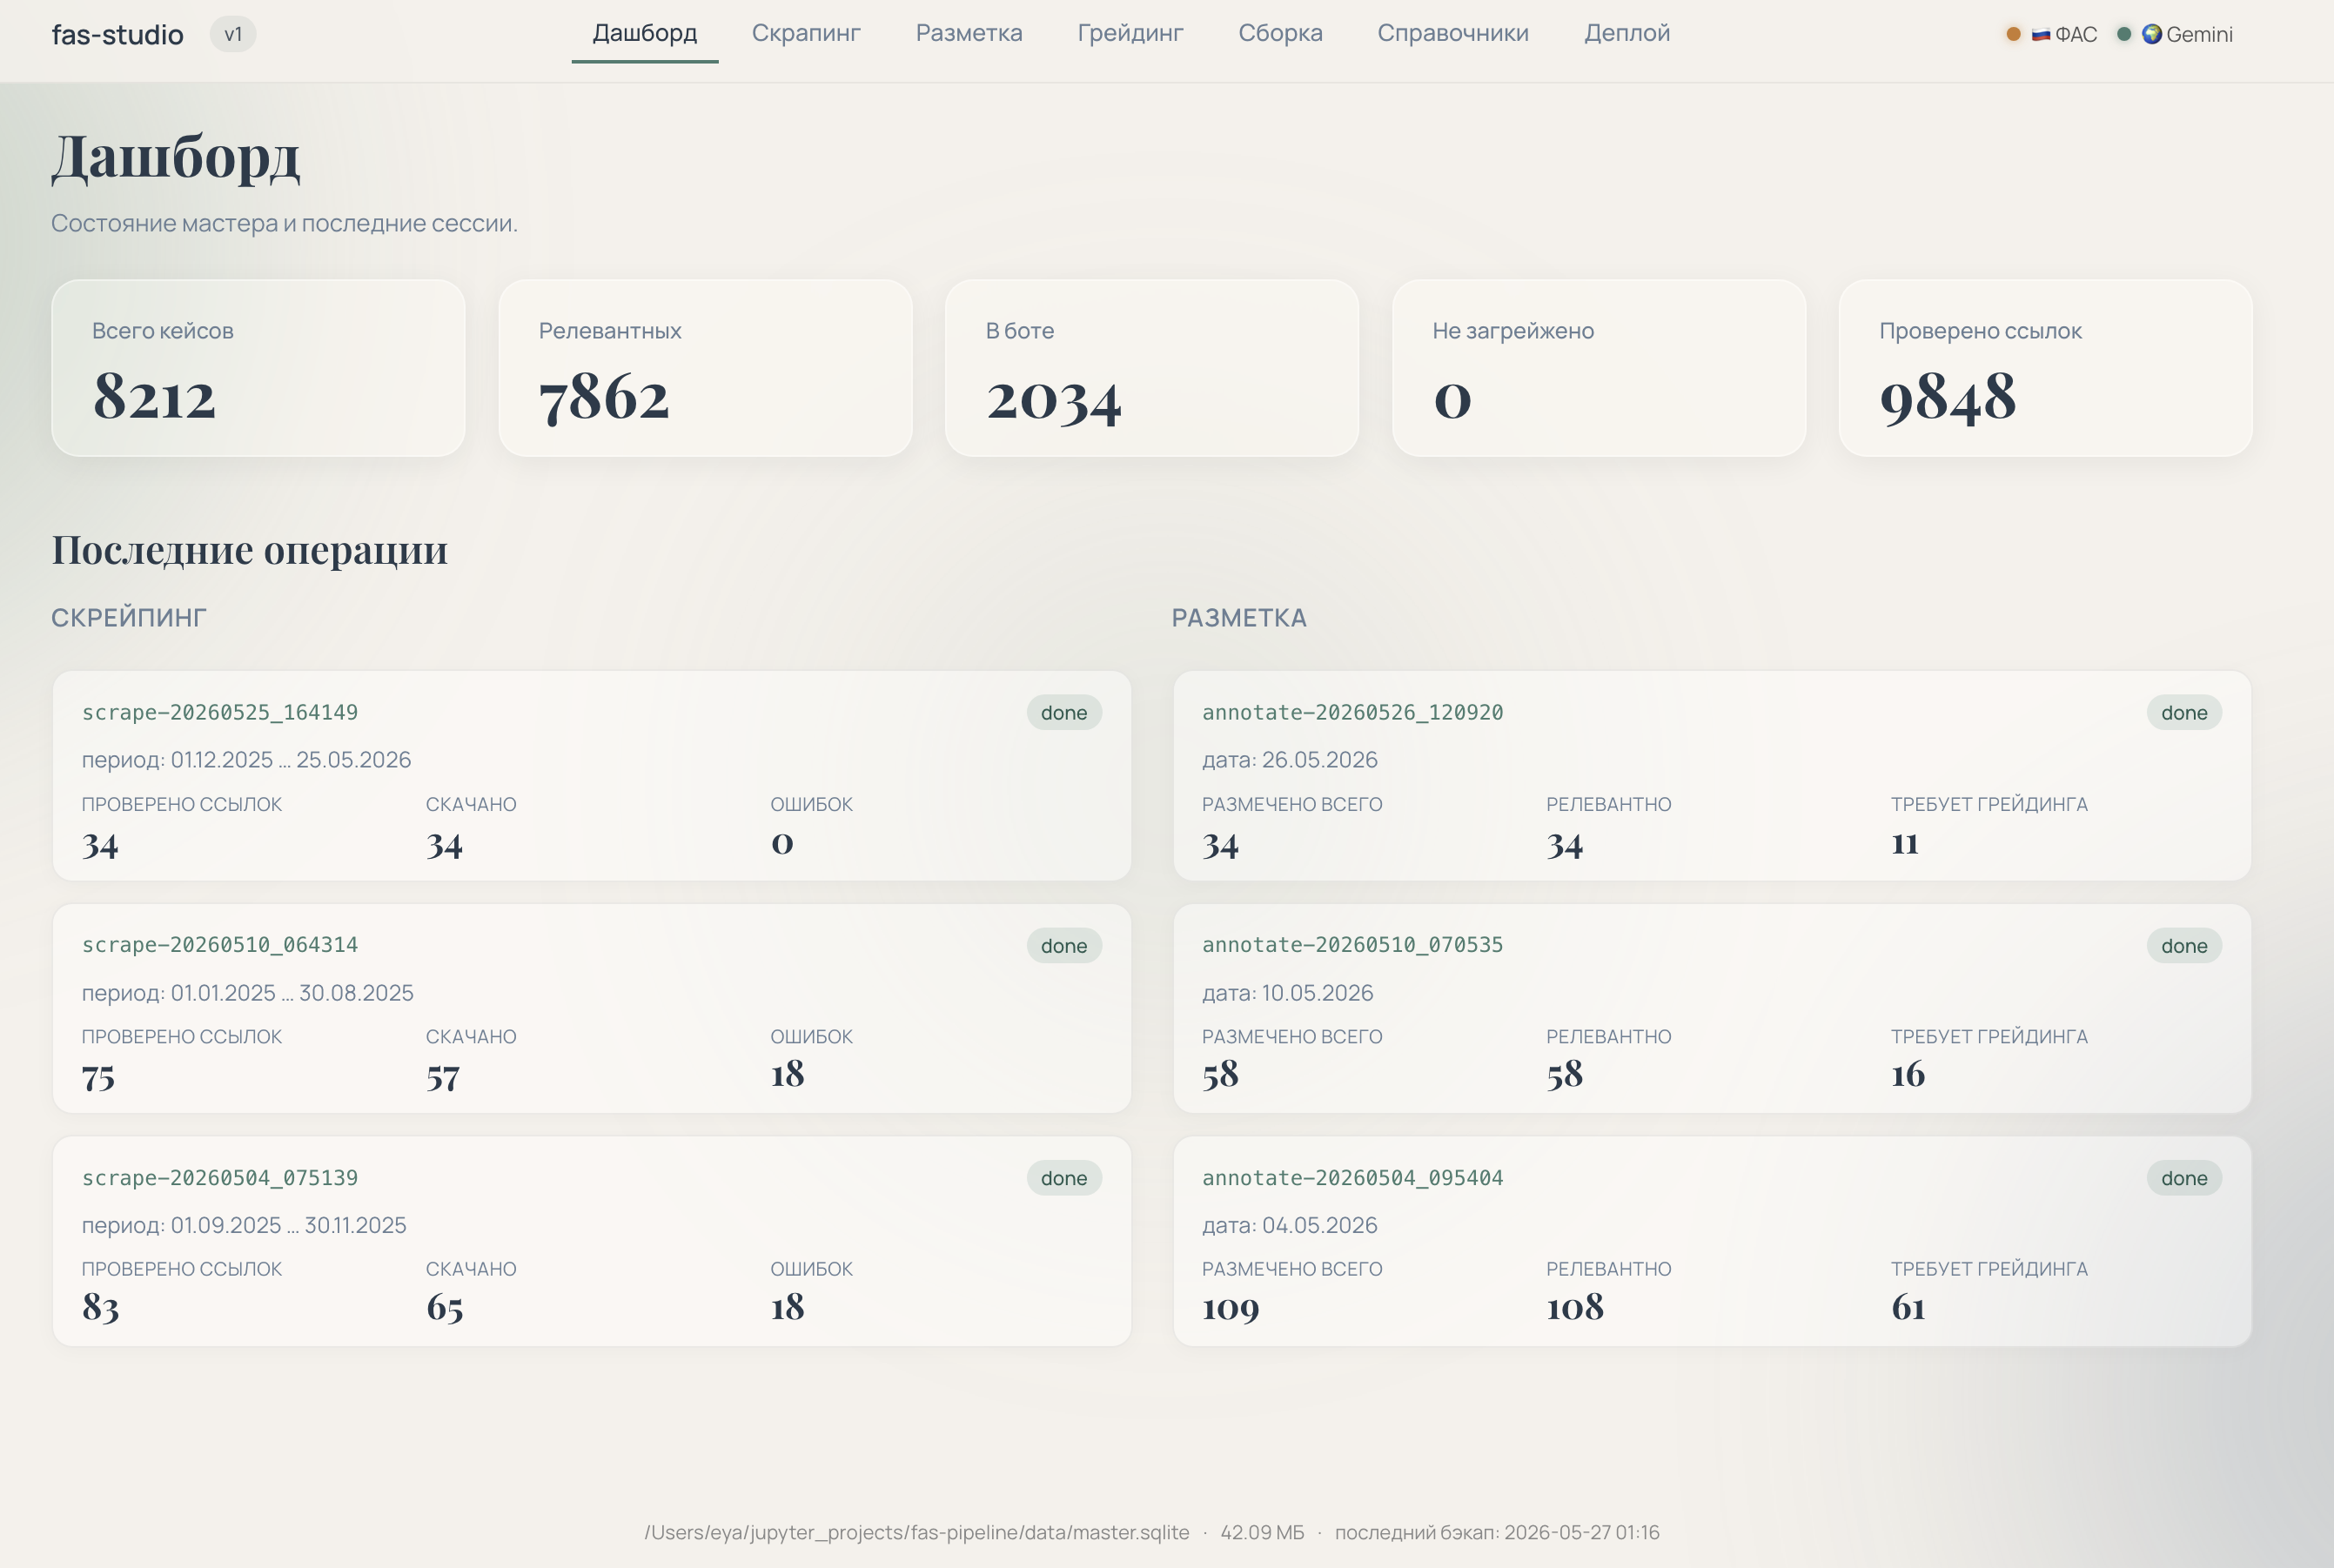The height and width of the screenshot is (1568, 2334).
Task: Switch to the Скрапинг tab
Action: (806, 33)
